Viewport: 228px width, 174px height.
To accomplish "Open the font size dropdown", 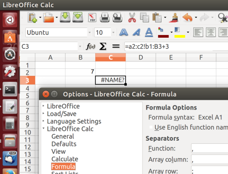I will click(x=113, y=32).
